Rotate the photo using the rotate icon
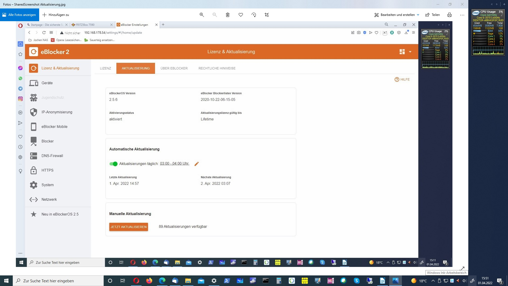 (x=254, y=15)
